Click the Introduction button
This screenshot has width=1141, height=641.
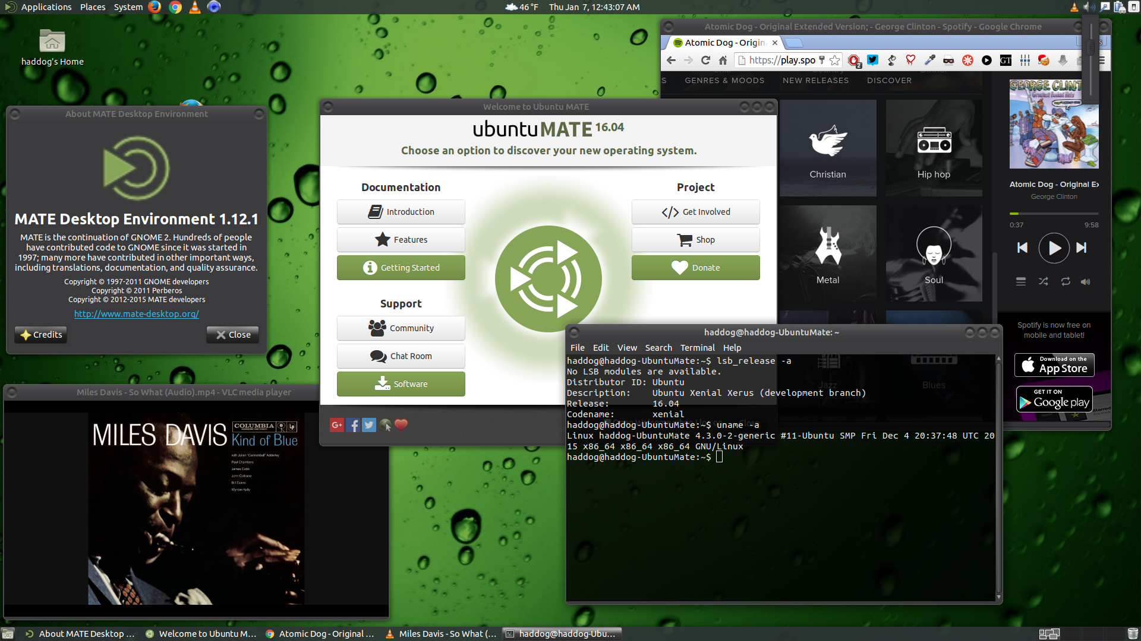tap(401, 212)
